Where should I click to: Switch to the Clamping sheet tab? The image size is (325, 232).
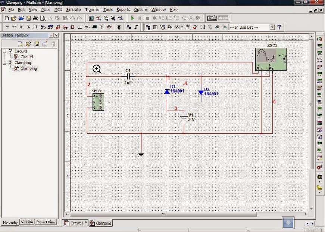click(101, 223)
